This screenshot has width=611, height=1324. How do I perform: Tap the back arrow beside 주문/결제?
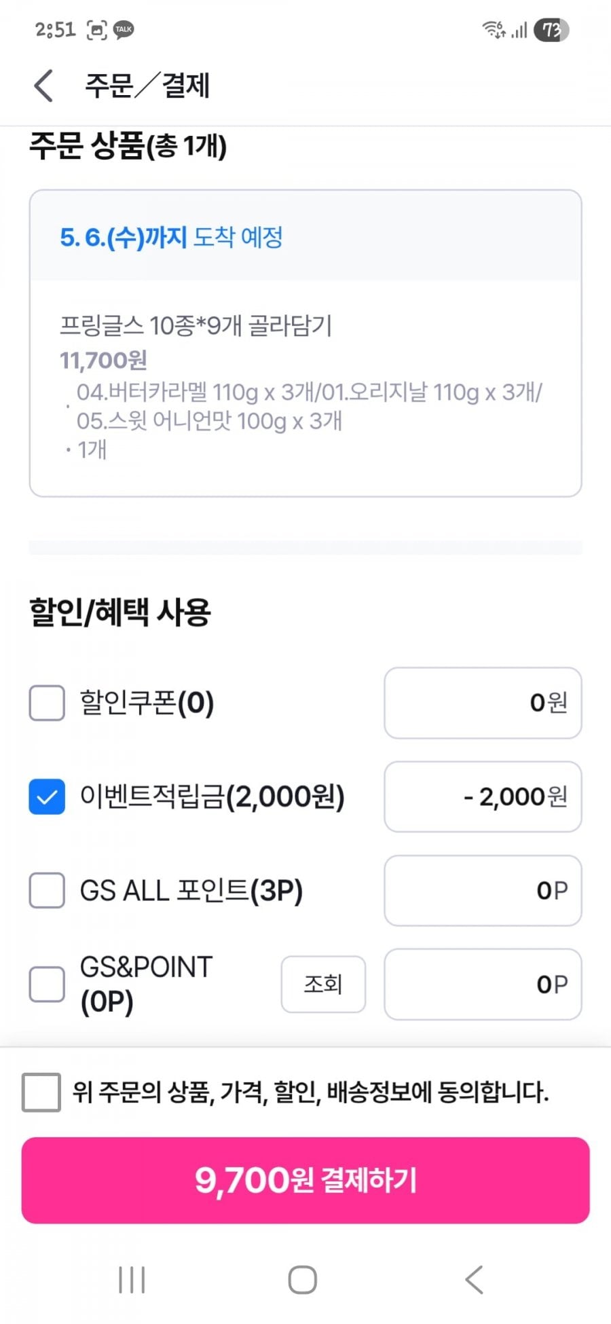click(x=43, y=86)
